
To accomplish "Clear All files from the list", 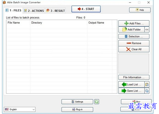I will pyautogui.click(x=134, y=49).
